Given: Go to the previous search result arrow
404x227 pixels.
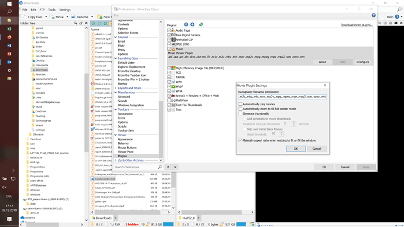Looking at the screenshot, I should point(168,167).
